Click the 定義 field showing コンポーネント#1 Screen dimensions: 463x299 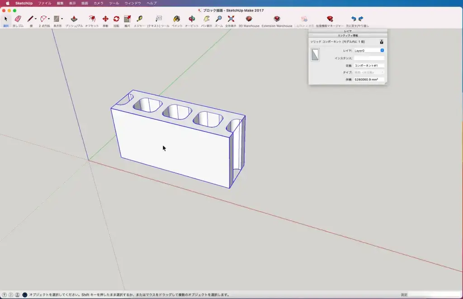(369, 66)
